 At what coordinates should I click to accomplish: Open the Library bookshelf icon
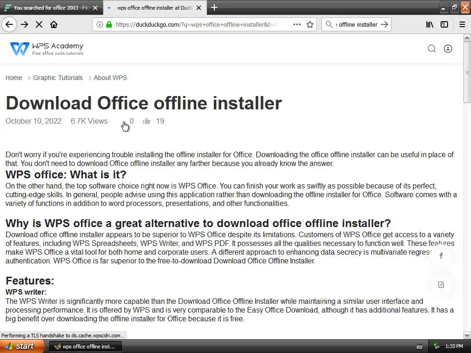click(x=430, y=24)
